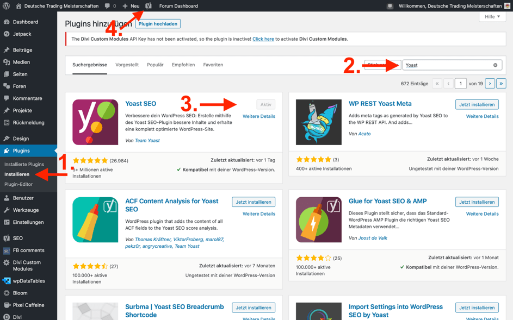Click the Dashboard gauge icon in sidebar

pos(7,22)
